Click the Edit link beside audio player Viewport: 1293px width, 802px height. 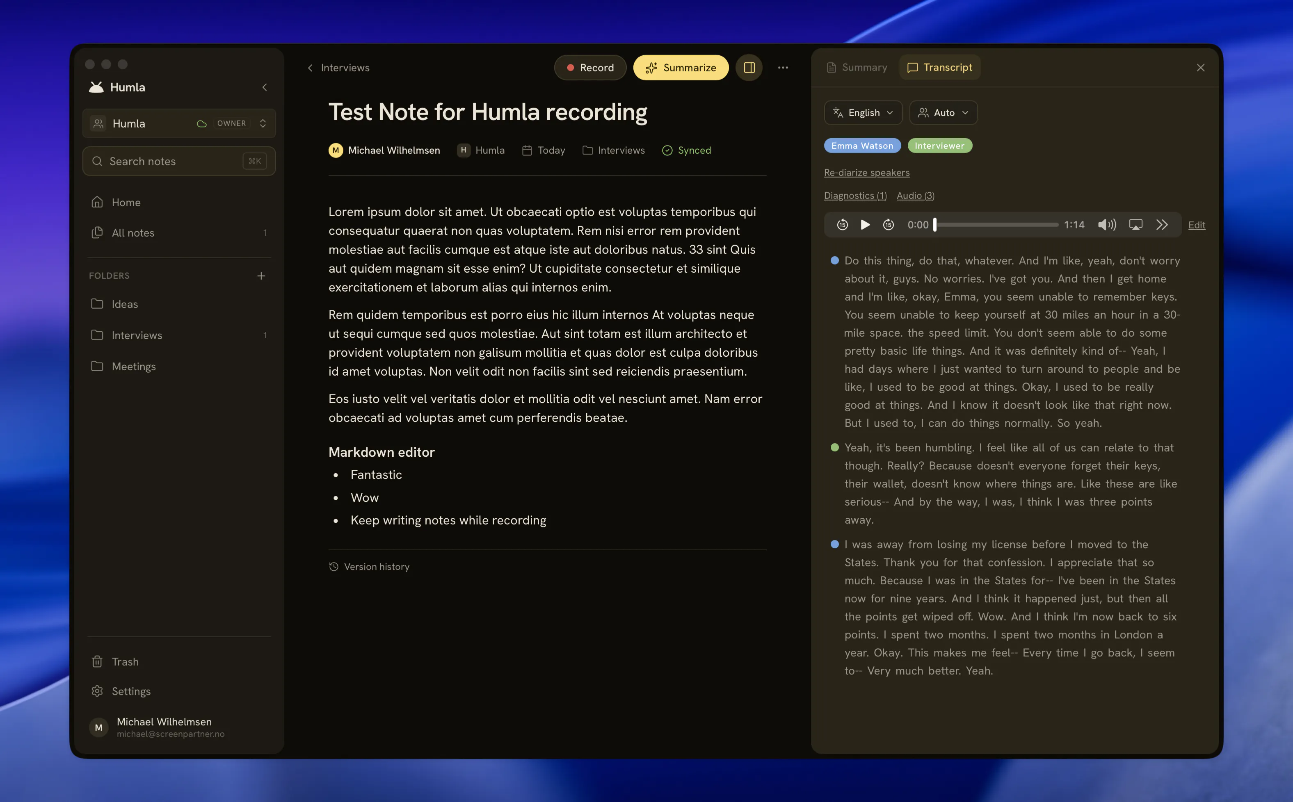pos(1197,225)
